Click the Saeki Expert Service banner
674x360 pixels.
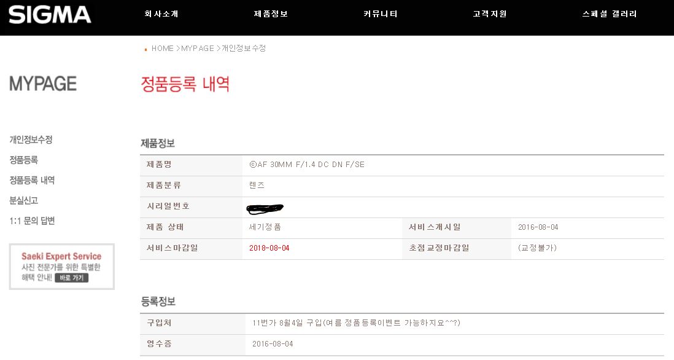coord(61,267)
